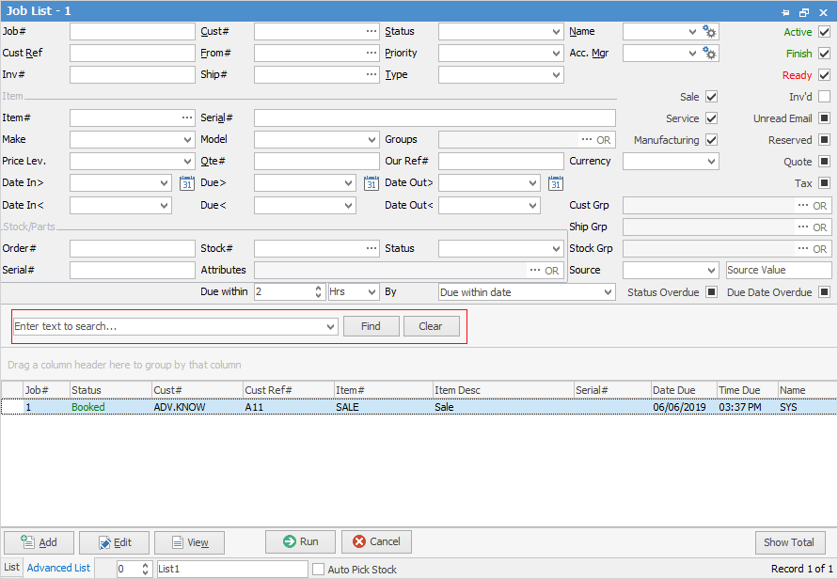Screen dimensions: 838x579
Task: Click the ellipsis lookup in Cust# field
Action: pyautogui.click(x=372, y=32)
